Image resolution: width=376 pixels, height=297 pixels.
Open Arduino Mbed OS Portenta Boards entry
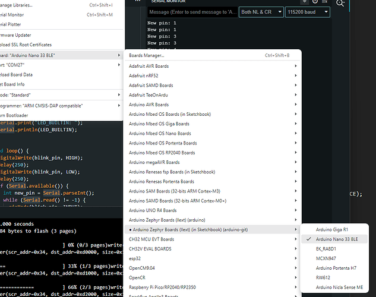(213, 143)
